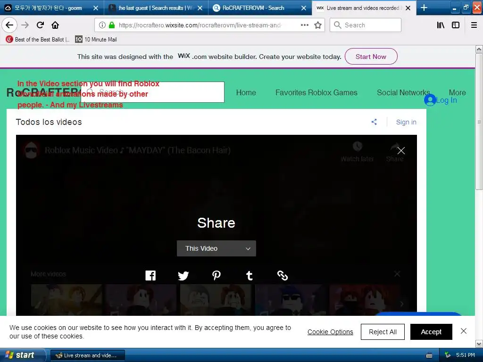The width and height of the screenshot is (483, 362).
Task: Open the page actions three-dot menu
Action: coord(304,25)
